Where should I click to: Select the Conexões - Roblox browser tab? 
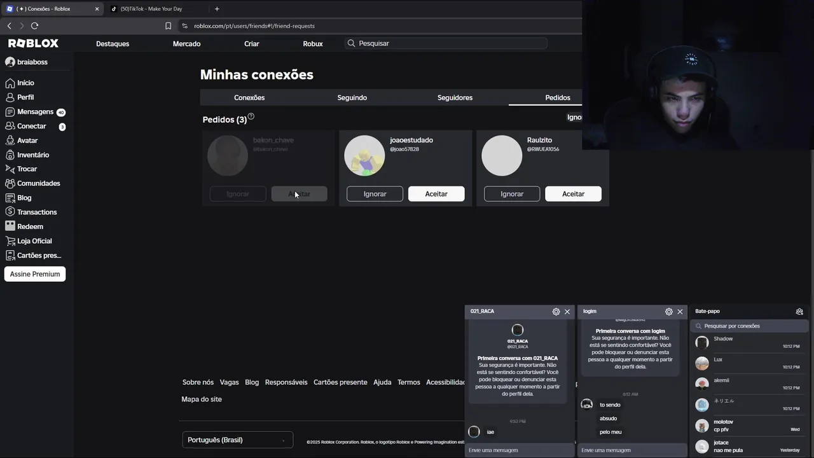pyautogui.click(x=52, y=9)
